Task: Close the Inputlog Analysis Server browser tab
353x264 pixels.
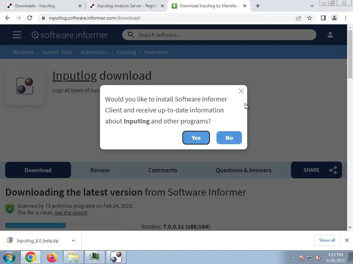Action: point(162,6)
